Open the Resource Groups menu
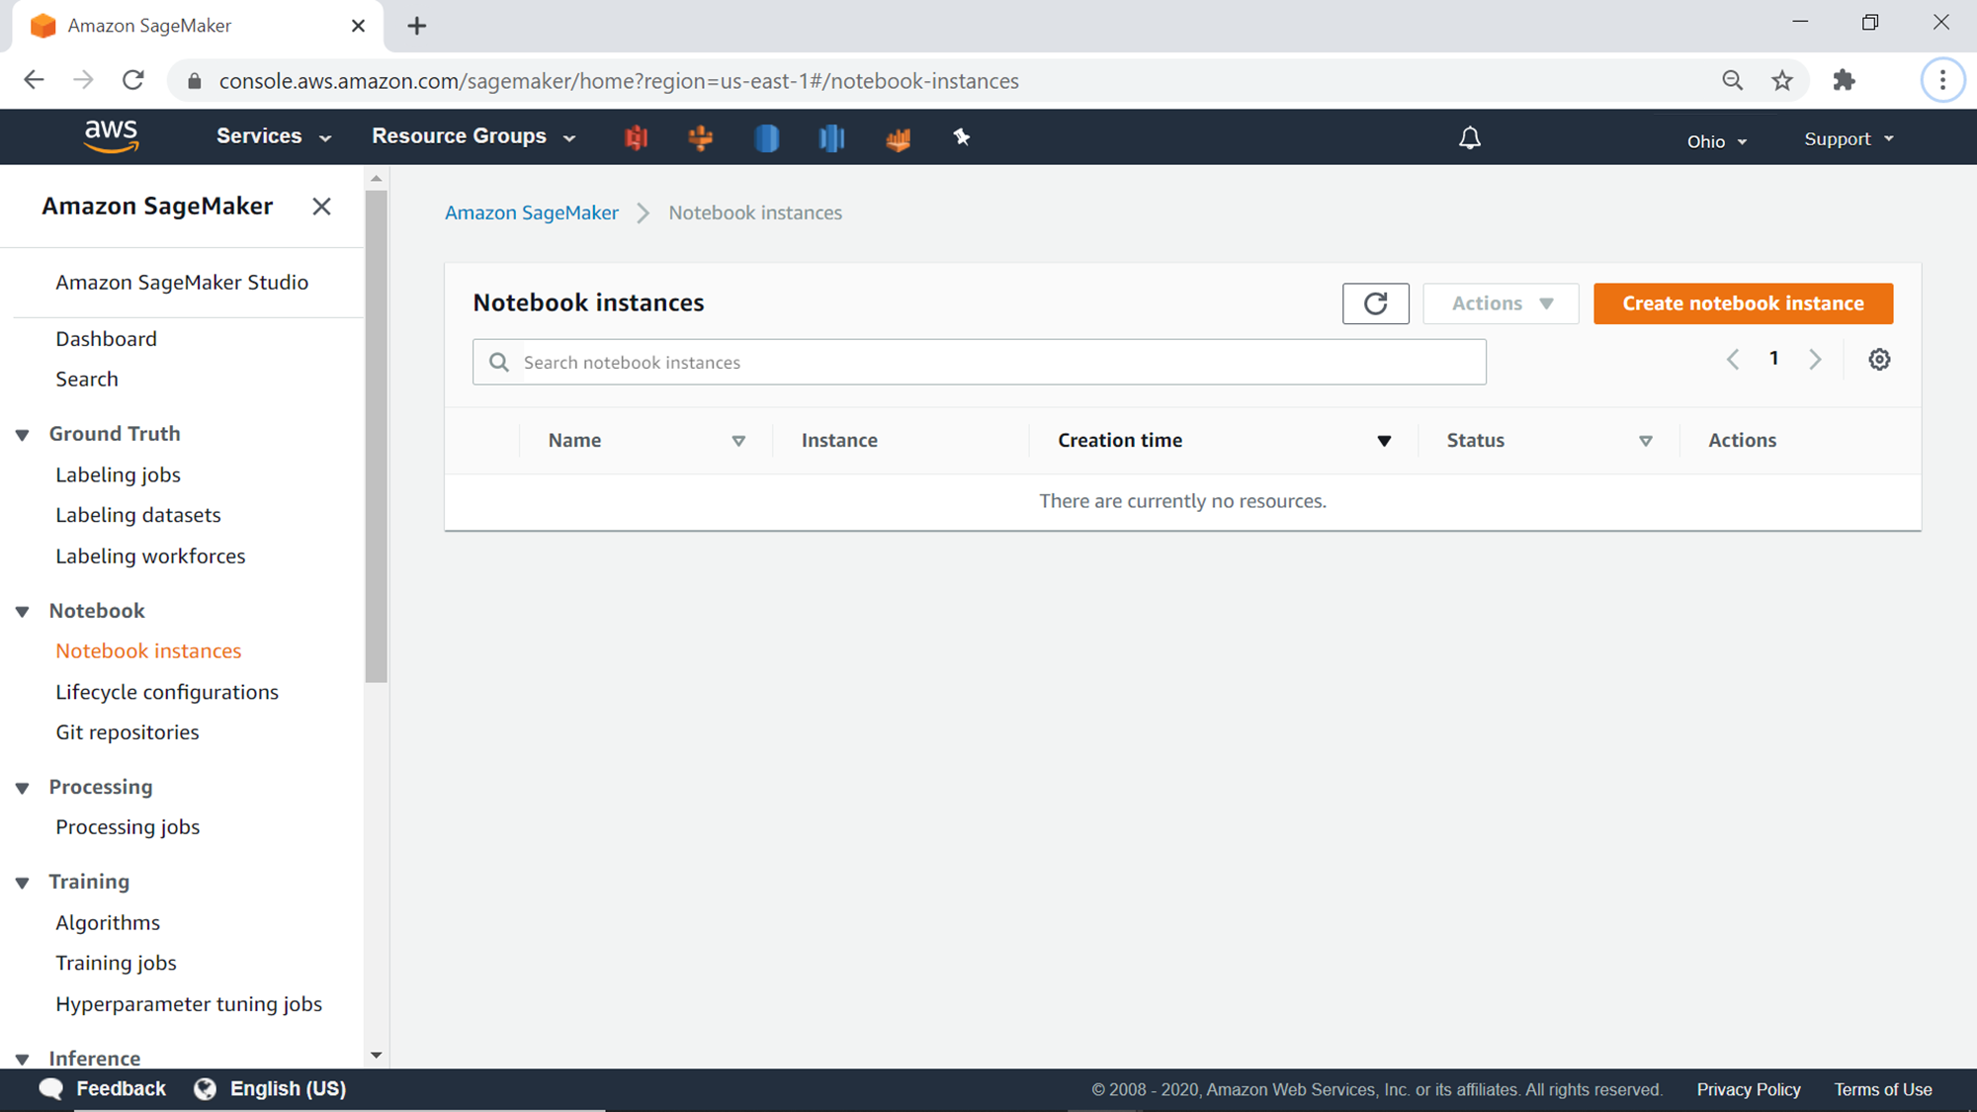Viewport: 1977px width, 1112px height. tap(473, 136)
